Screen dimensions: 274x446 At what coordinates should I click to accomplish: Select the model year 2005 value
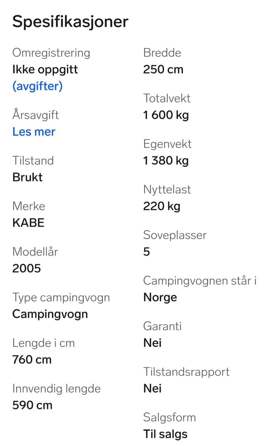27,268
